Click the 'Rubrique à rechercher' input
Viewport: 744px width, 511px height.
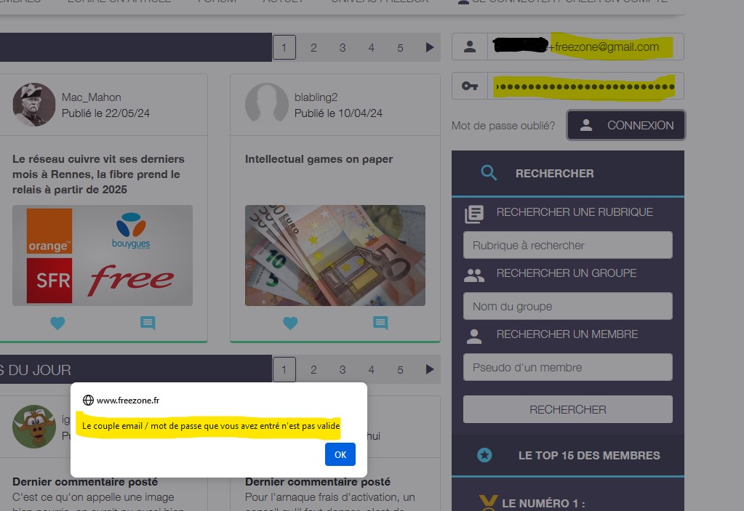click(567, 245)
